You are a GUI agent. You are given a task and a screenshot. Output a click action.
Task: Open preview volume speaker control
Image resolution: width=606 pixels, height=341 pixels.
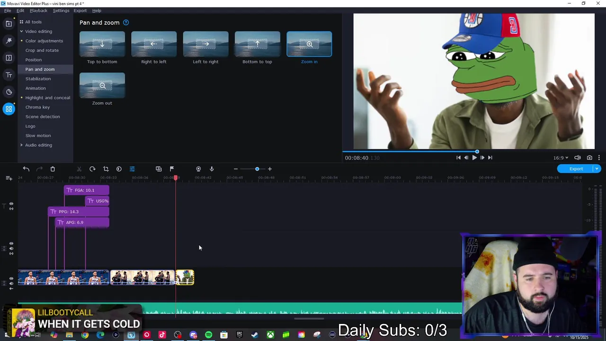tap(578, 158)
